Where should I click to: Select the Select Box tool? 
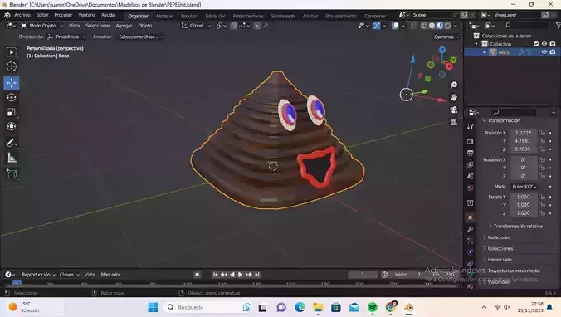pyautogui.click(x=12, y=52)
